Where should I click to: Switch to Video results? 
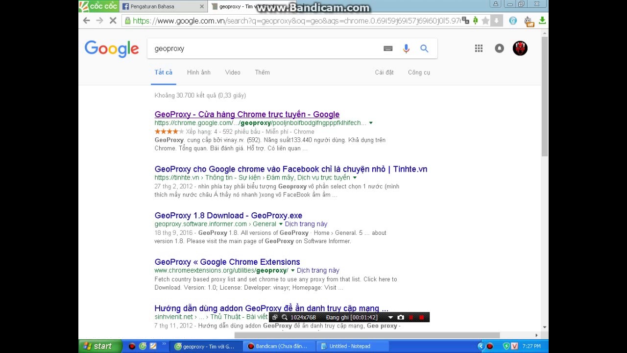(x=233, y=72)
